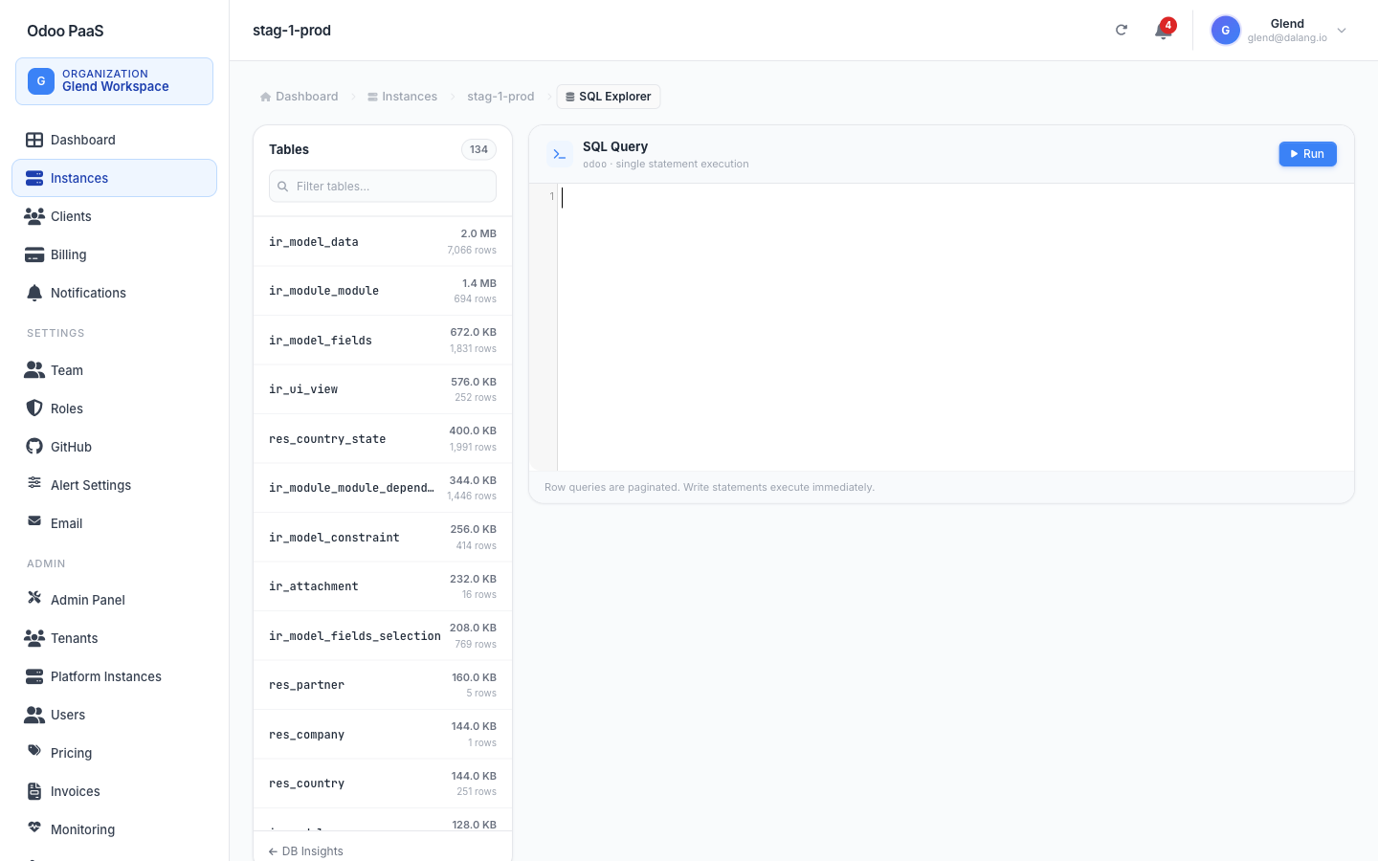
Task: Click the Dashboard grid icon in sidebar
Action: point(34,140)
